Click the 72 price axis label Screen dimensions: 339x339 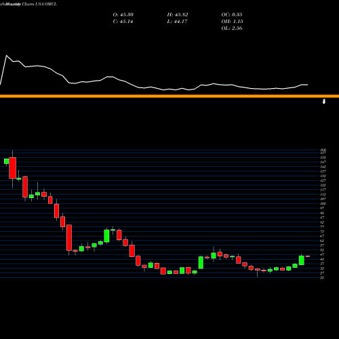322,231
